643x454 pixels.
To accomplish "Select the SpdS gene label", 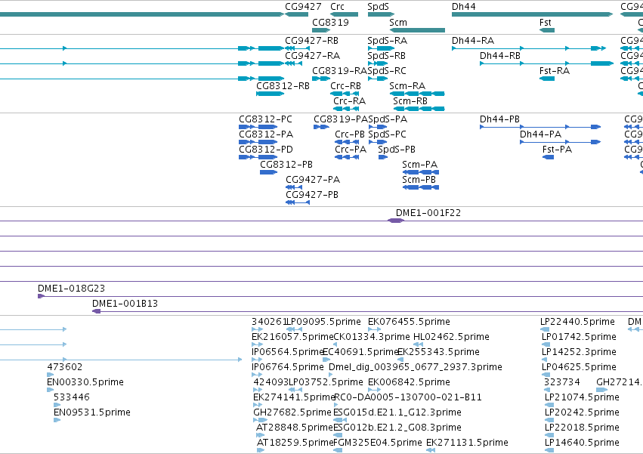I will [378, 7].
